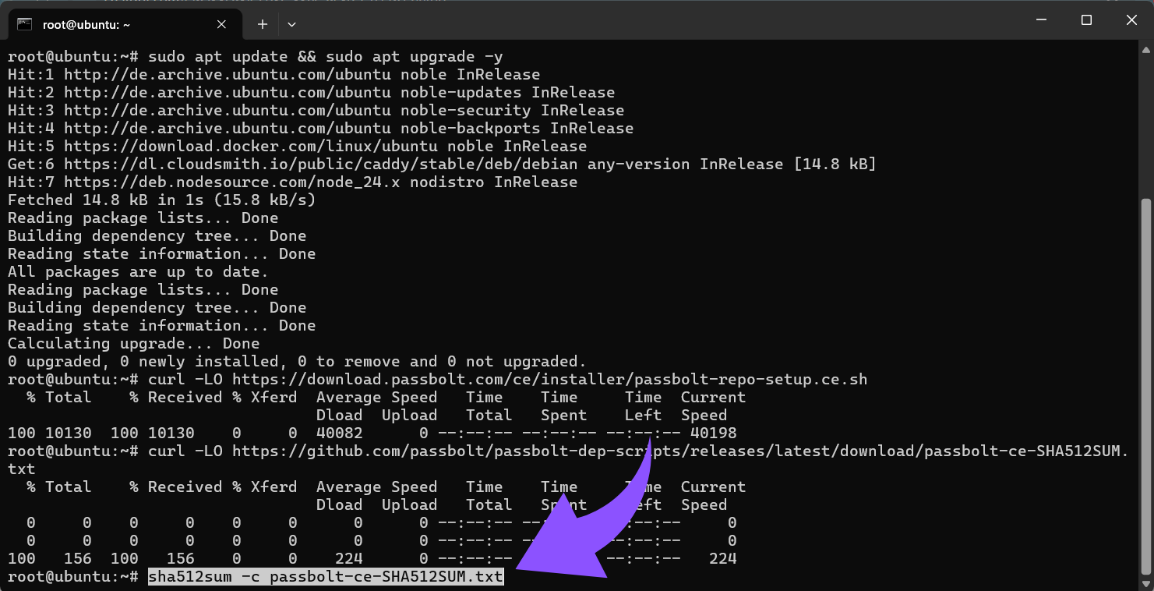
Task: Click the deb.nodesource.com node_24.x line
Action: point(292,182)
